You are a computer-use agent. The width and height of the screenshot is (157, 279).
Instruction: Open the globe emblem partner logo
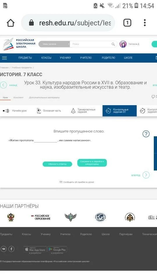100,217
